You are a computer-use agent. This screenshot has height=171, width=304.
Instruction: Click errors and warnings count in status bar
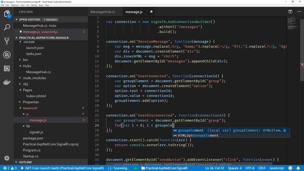pos(10,168)
